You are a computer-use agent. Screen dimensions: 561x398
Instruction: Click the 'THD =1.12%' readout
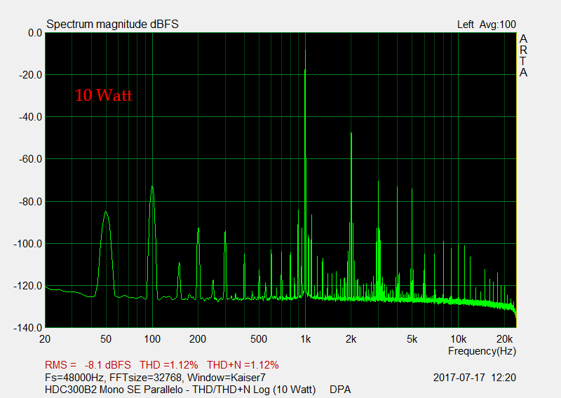tap(168, 365)
